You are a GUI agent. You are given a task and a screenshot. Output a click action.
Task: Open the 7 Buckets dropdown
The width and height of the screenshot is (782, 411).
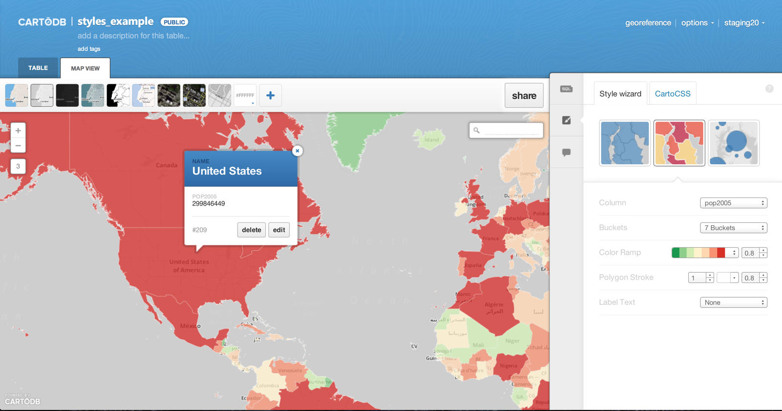734,228
